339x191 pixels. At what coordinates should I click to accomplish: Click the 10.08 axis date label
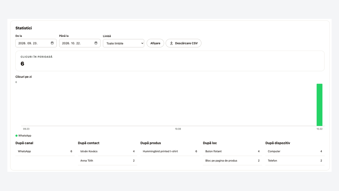click(x=178, y=129)
